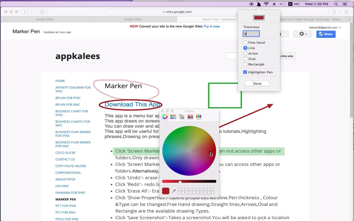The width and height of the screenshot is (354, 221).
Task: Click the Thickness input field
Action: 251,34
